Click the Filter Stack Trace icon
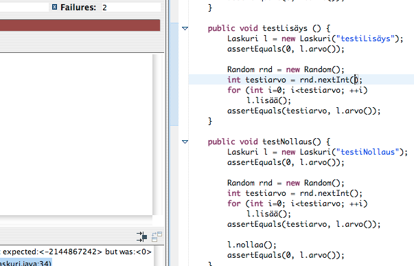 pos(142,236)
